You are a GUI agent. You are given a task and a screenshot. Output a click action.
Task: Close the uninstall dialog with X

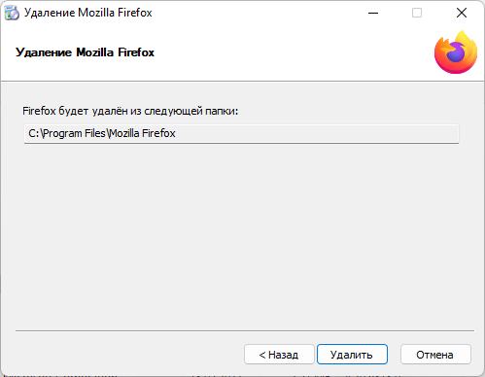[x=462, y=13]
